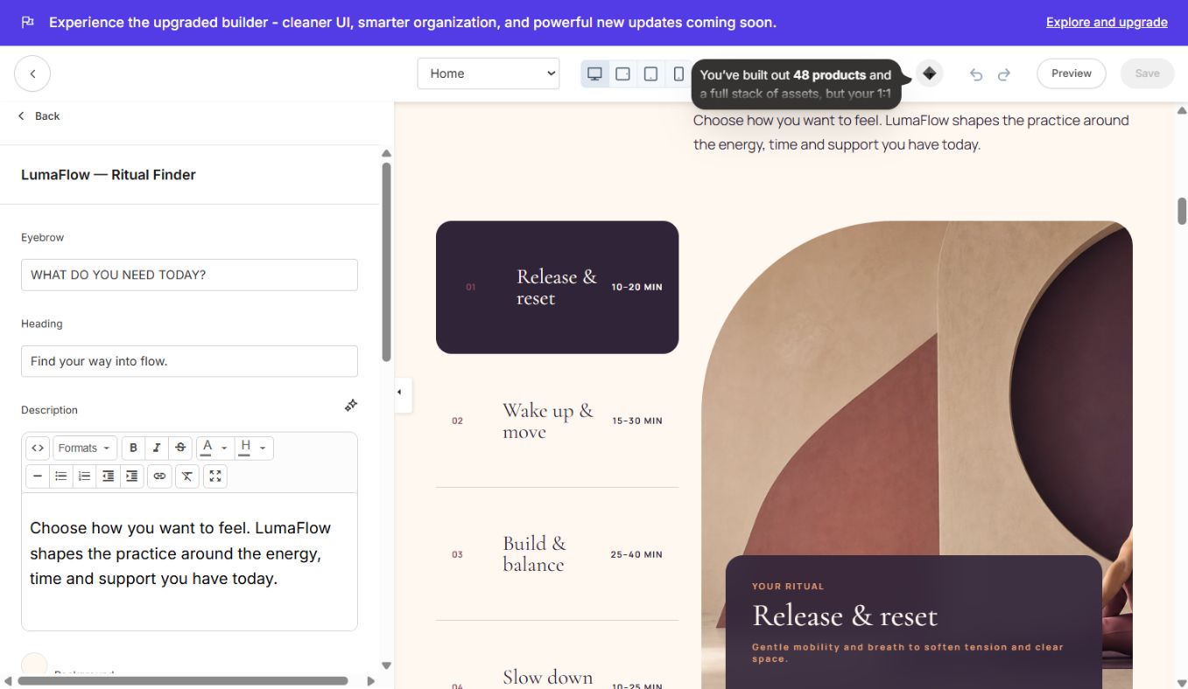
Task: Click the AI sparkle icon beside Description
Action: pos(350,405)
